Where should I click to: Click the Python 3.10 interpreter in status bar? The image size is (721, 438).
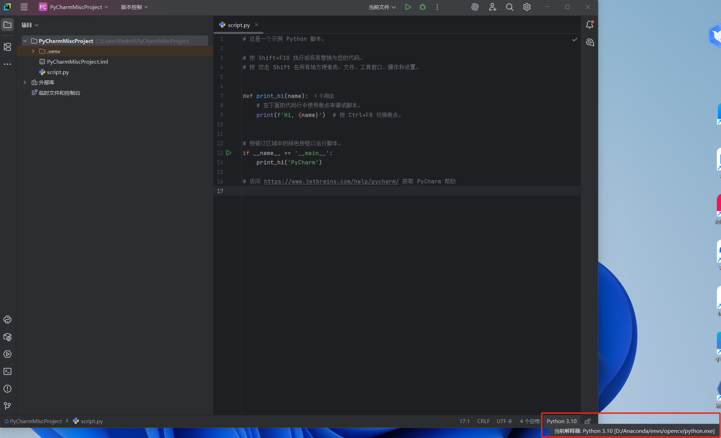pyautogui.click(x=561, y=421)
